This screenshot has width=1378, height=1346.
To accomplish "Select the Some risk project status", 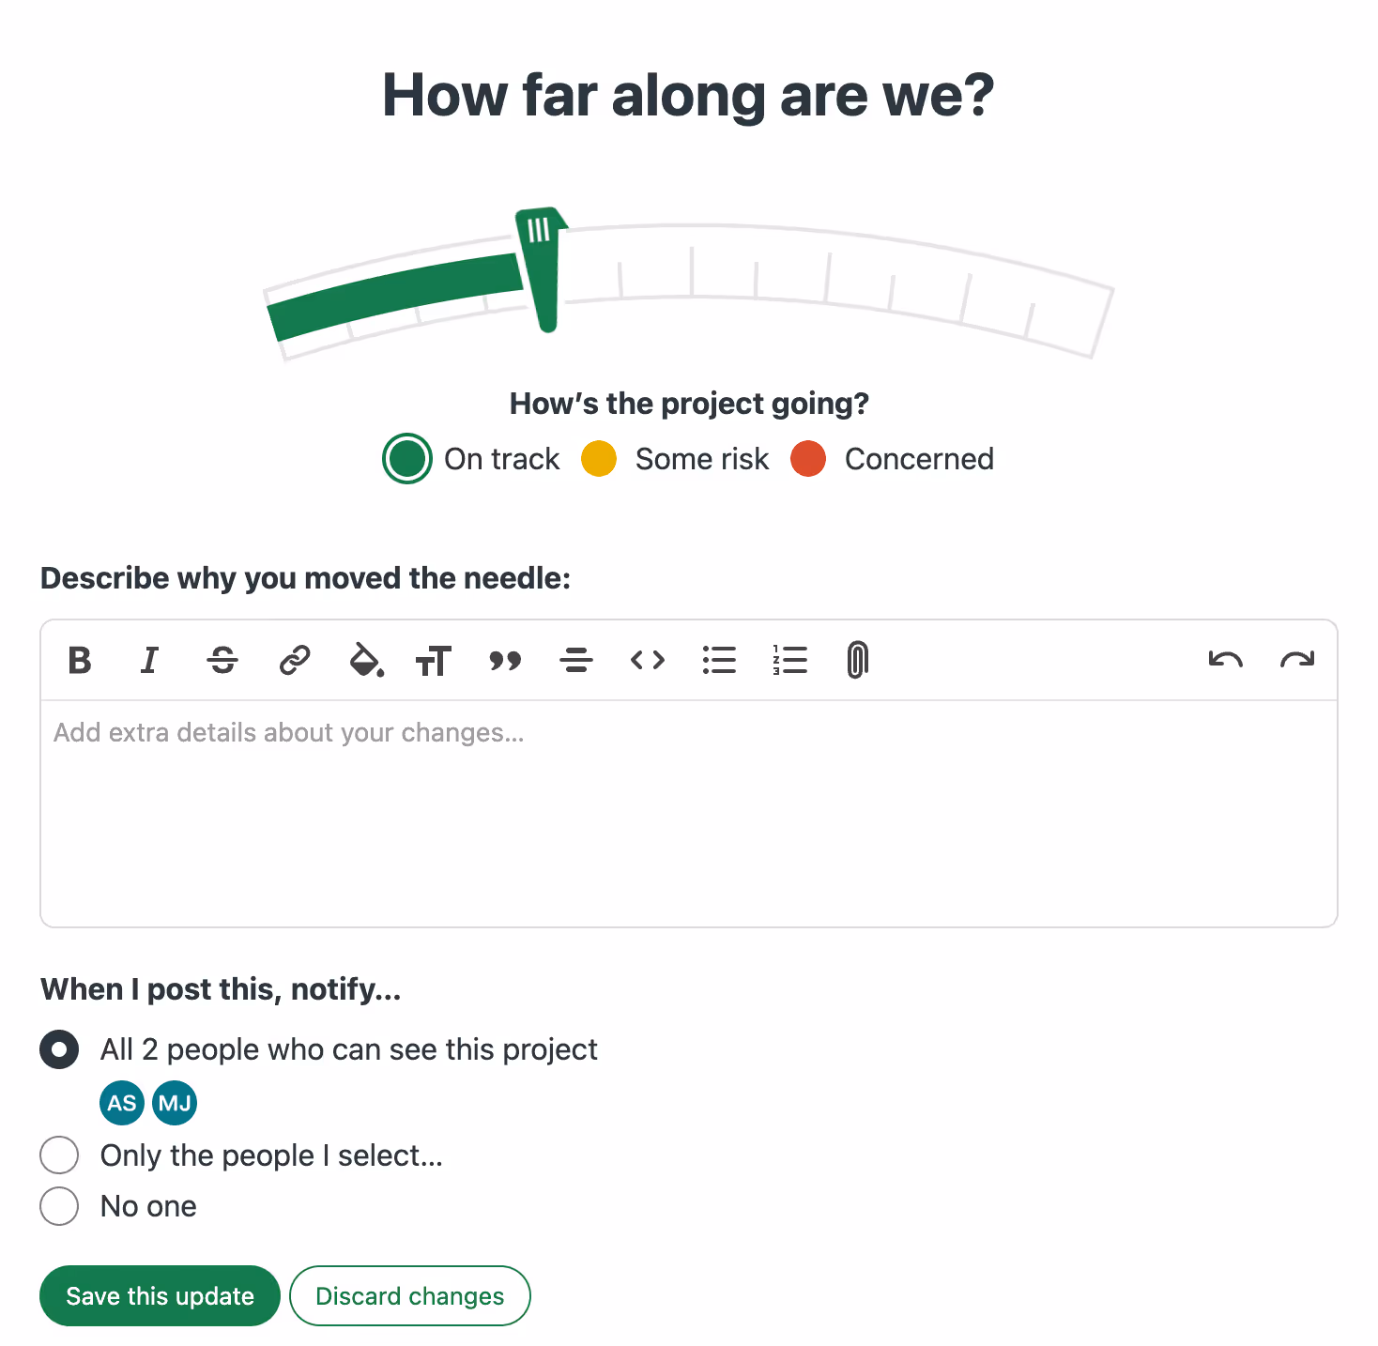I will [598, 459].
